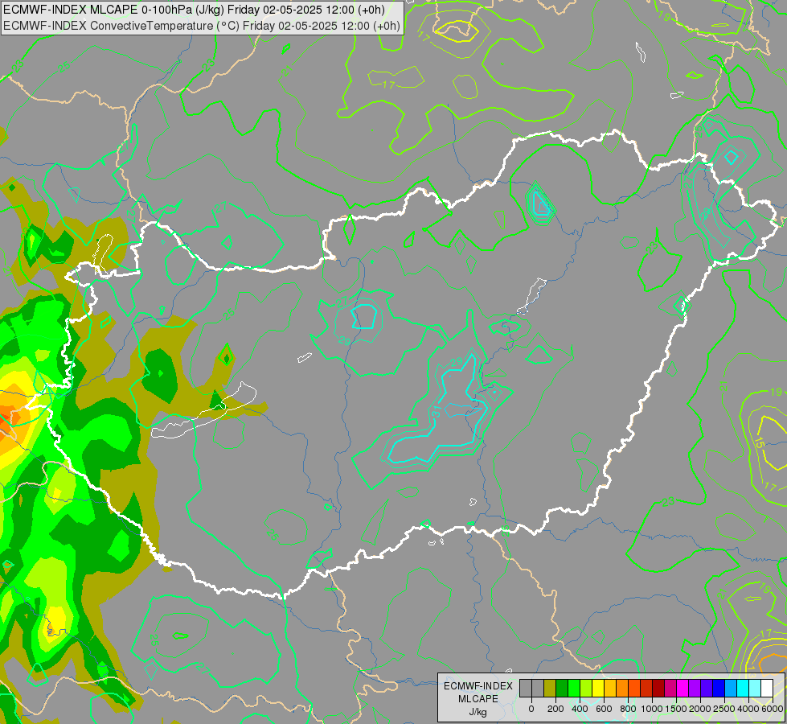
Task: Click the '15' yellow contour label
Action: tap(759, 443)
